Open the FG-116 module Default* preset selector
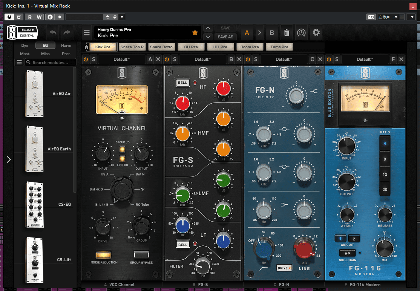The width and height of the screenshot is (420, 291). tap(365, 60)
